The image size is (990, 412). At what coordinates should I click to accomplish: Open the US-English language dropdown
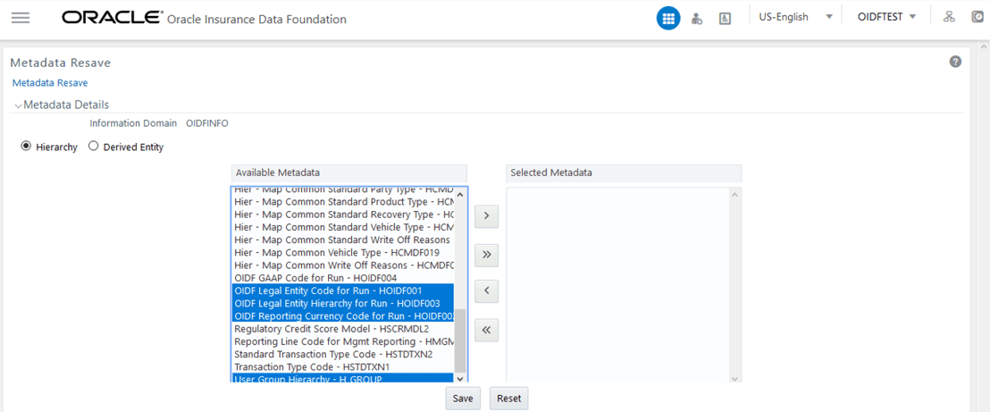click(795, 17)
